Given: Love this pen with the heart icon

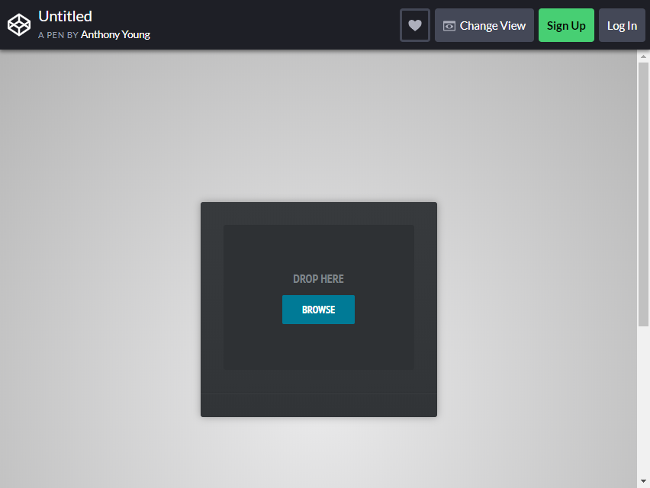Looking at the screenshot, I should coord(415,25).
